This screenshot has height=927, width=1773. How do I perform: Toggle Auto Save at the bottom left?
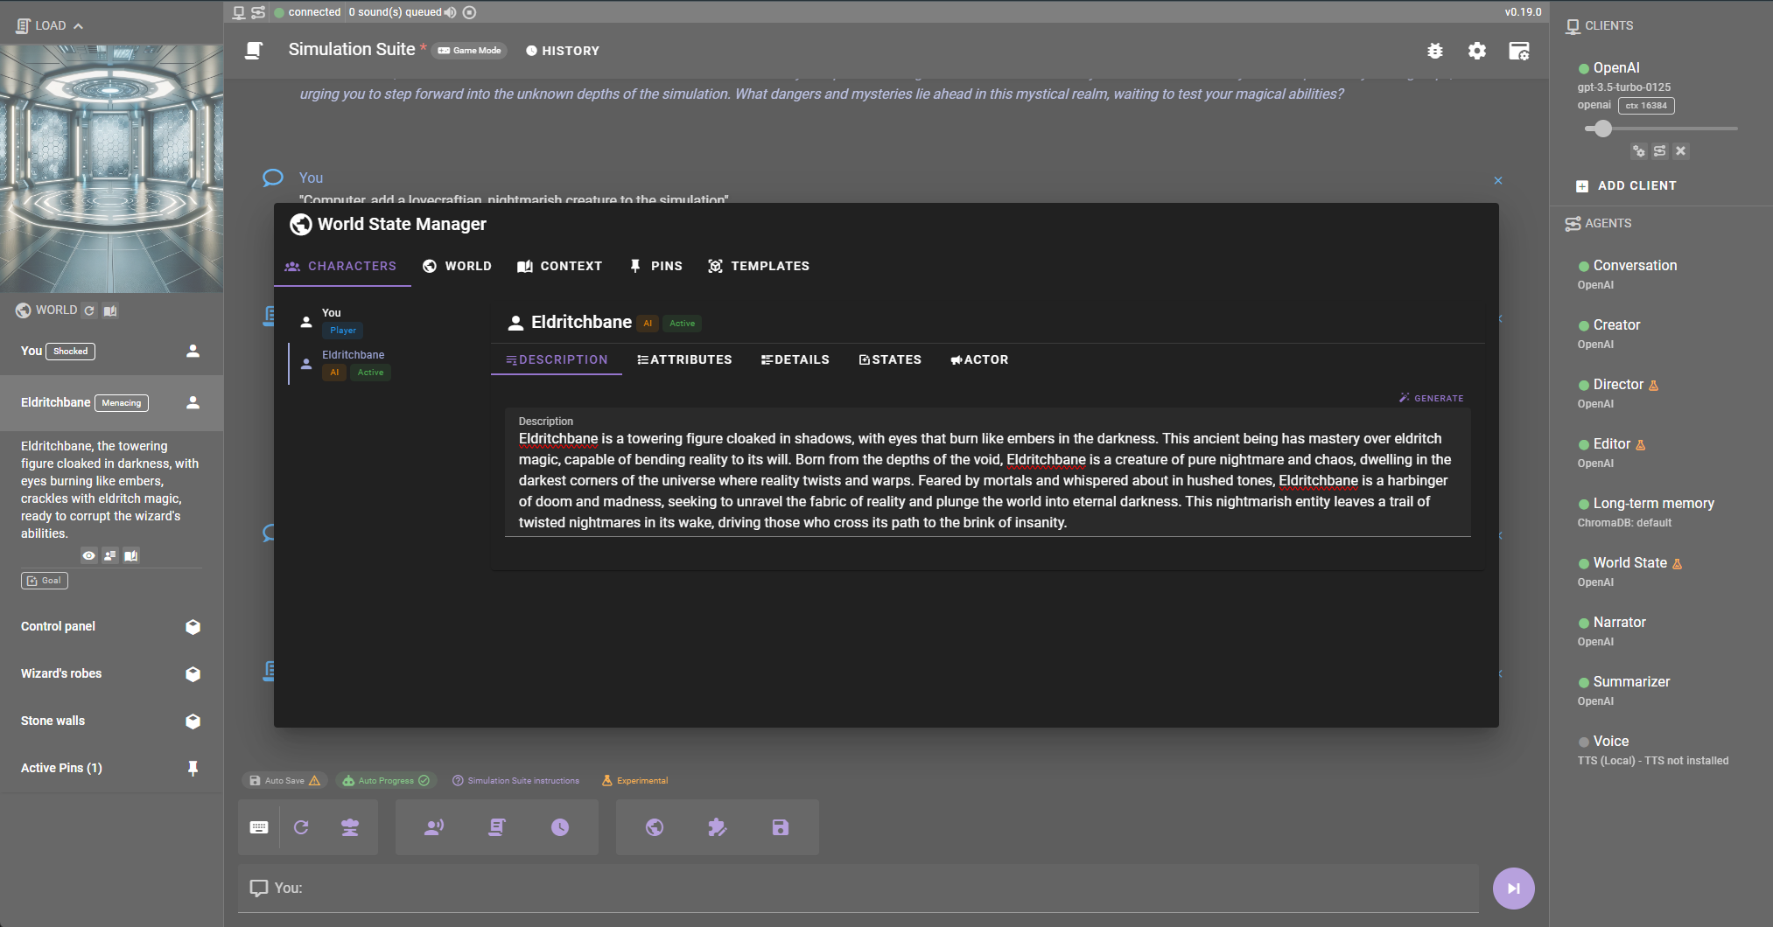point(284,780)
